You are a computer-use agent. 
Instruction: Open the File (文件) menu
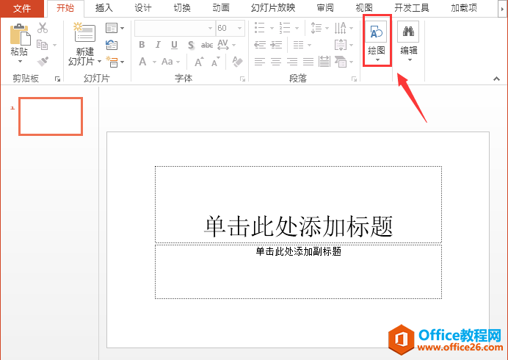tap(23, 8)
